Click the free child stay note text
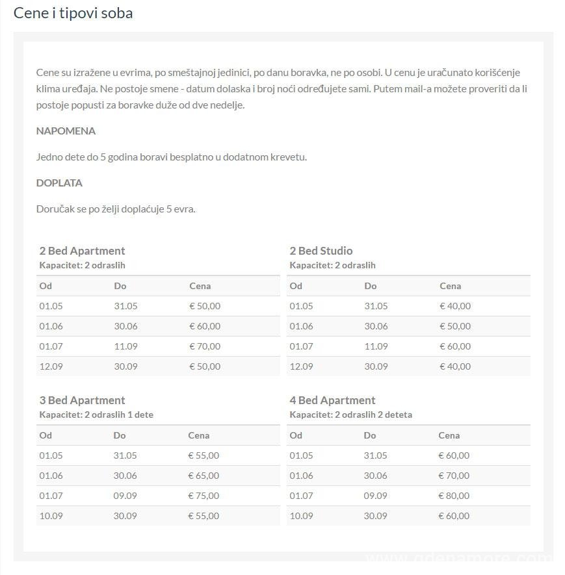565x575 pixels. click(171, 157)
